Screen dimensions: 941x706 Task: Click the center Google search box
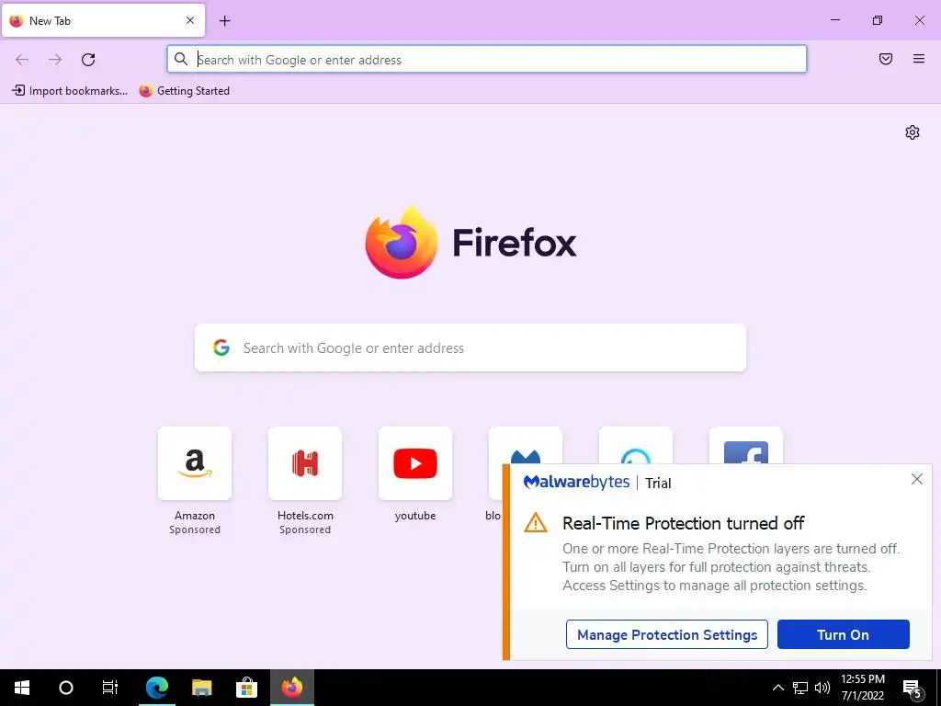(470, 347)
